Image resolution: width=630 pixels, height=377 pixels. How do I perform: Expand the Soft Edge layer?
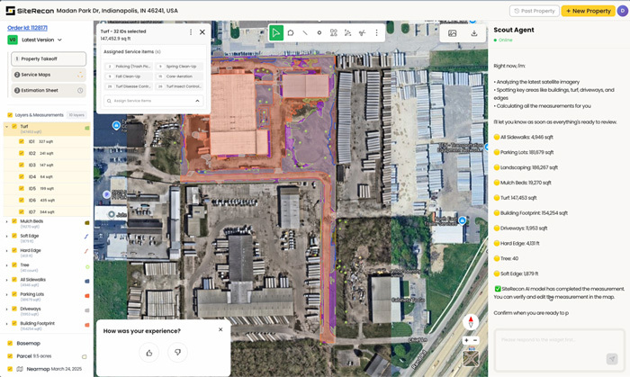(x=7, y=237)
